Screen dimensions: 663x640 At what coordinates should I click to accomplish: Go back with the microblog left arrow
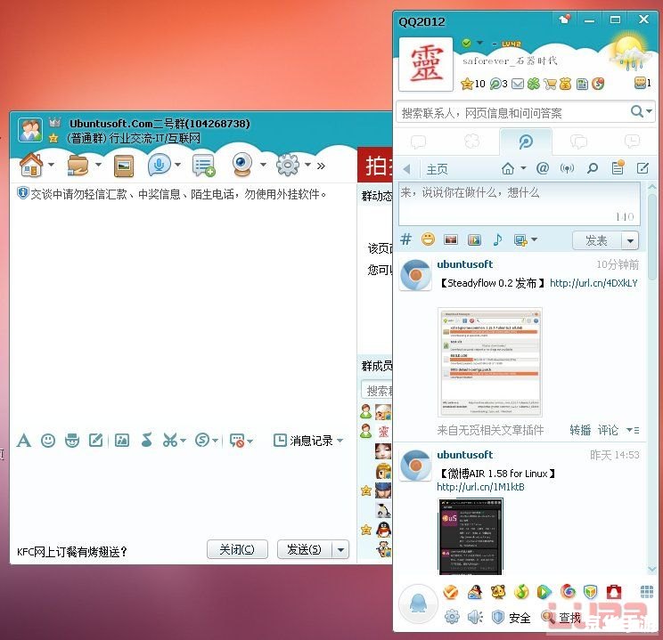tap(406, 169)
